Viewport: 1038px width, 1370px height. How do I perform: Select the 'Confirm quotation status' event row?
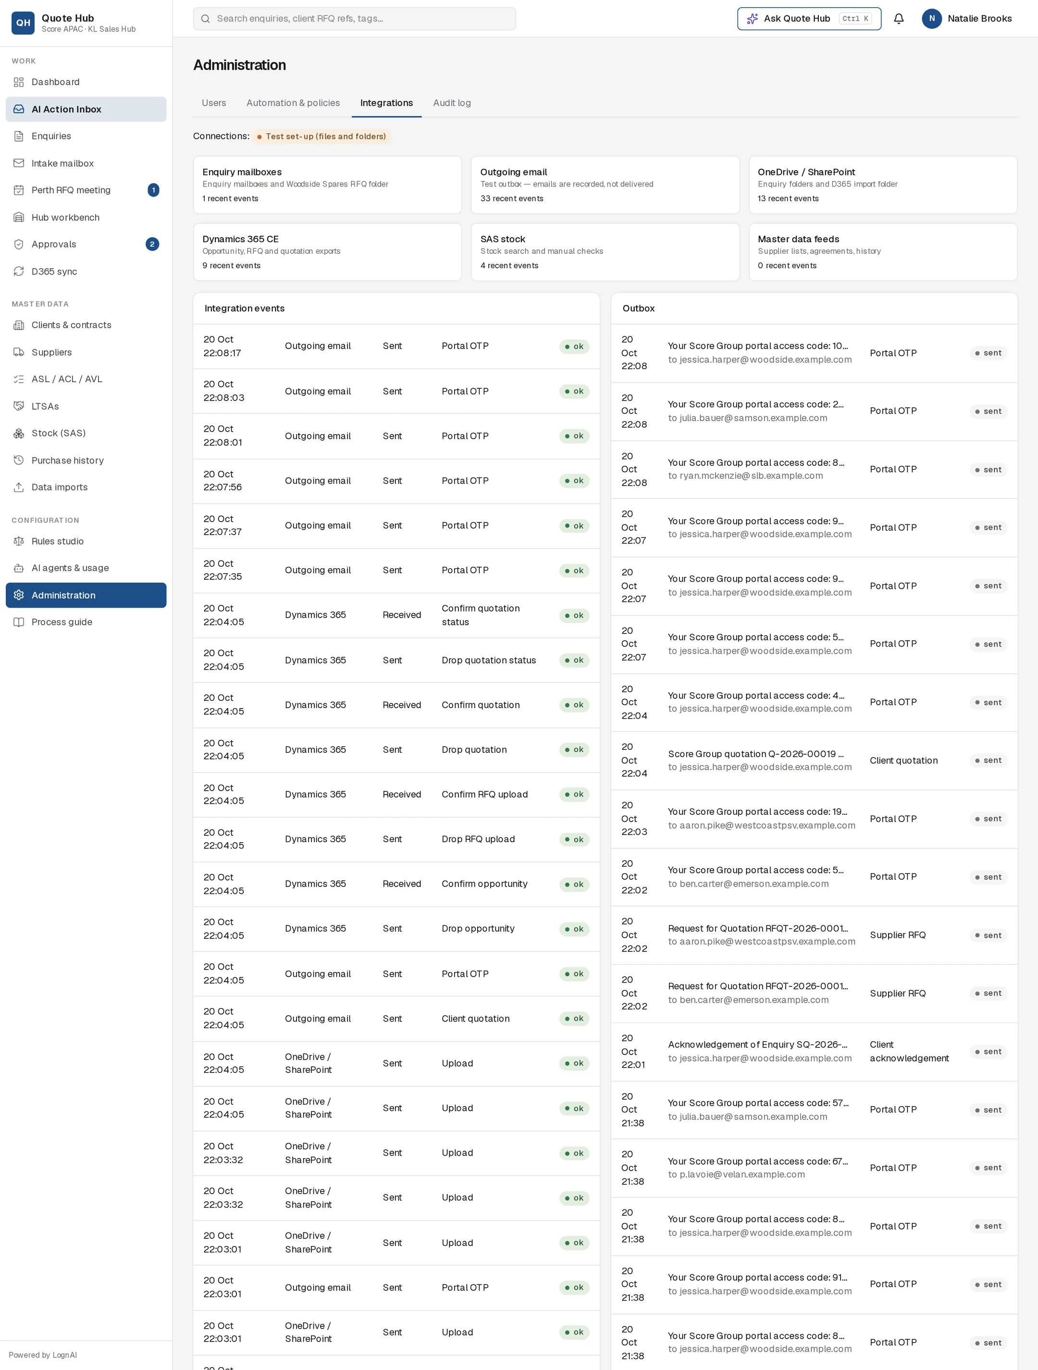click(x=396, y=616)
